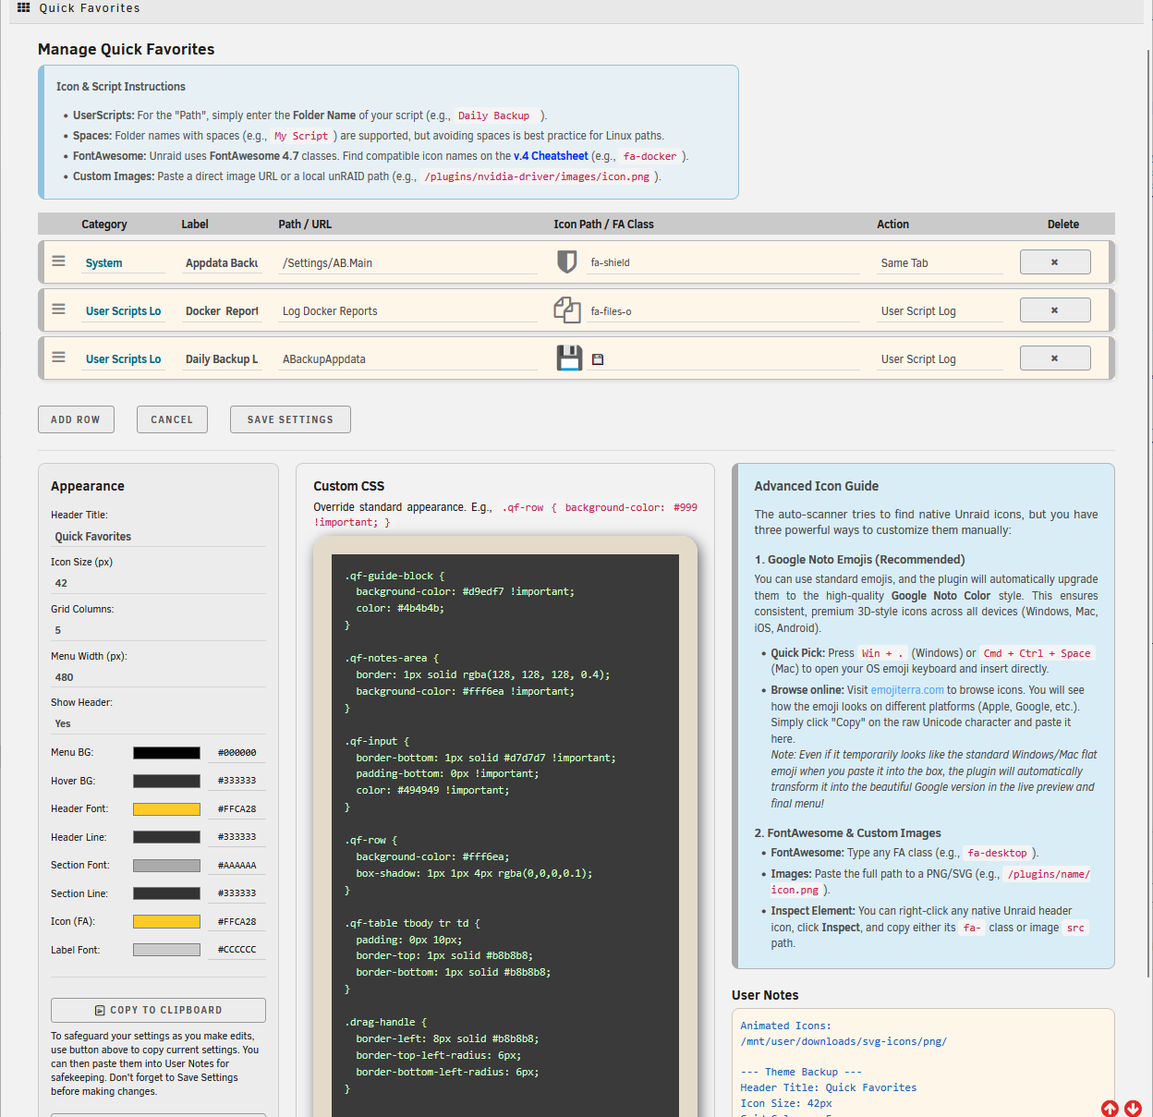The width and height of the screenshot is (1153, 1117).
Task: Grab the drag handle of the System row
Action: 58,261
